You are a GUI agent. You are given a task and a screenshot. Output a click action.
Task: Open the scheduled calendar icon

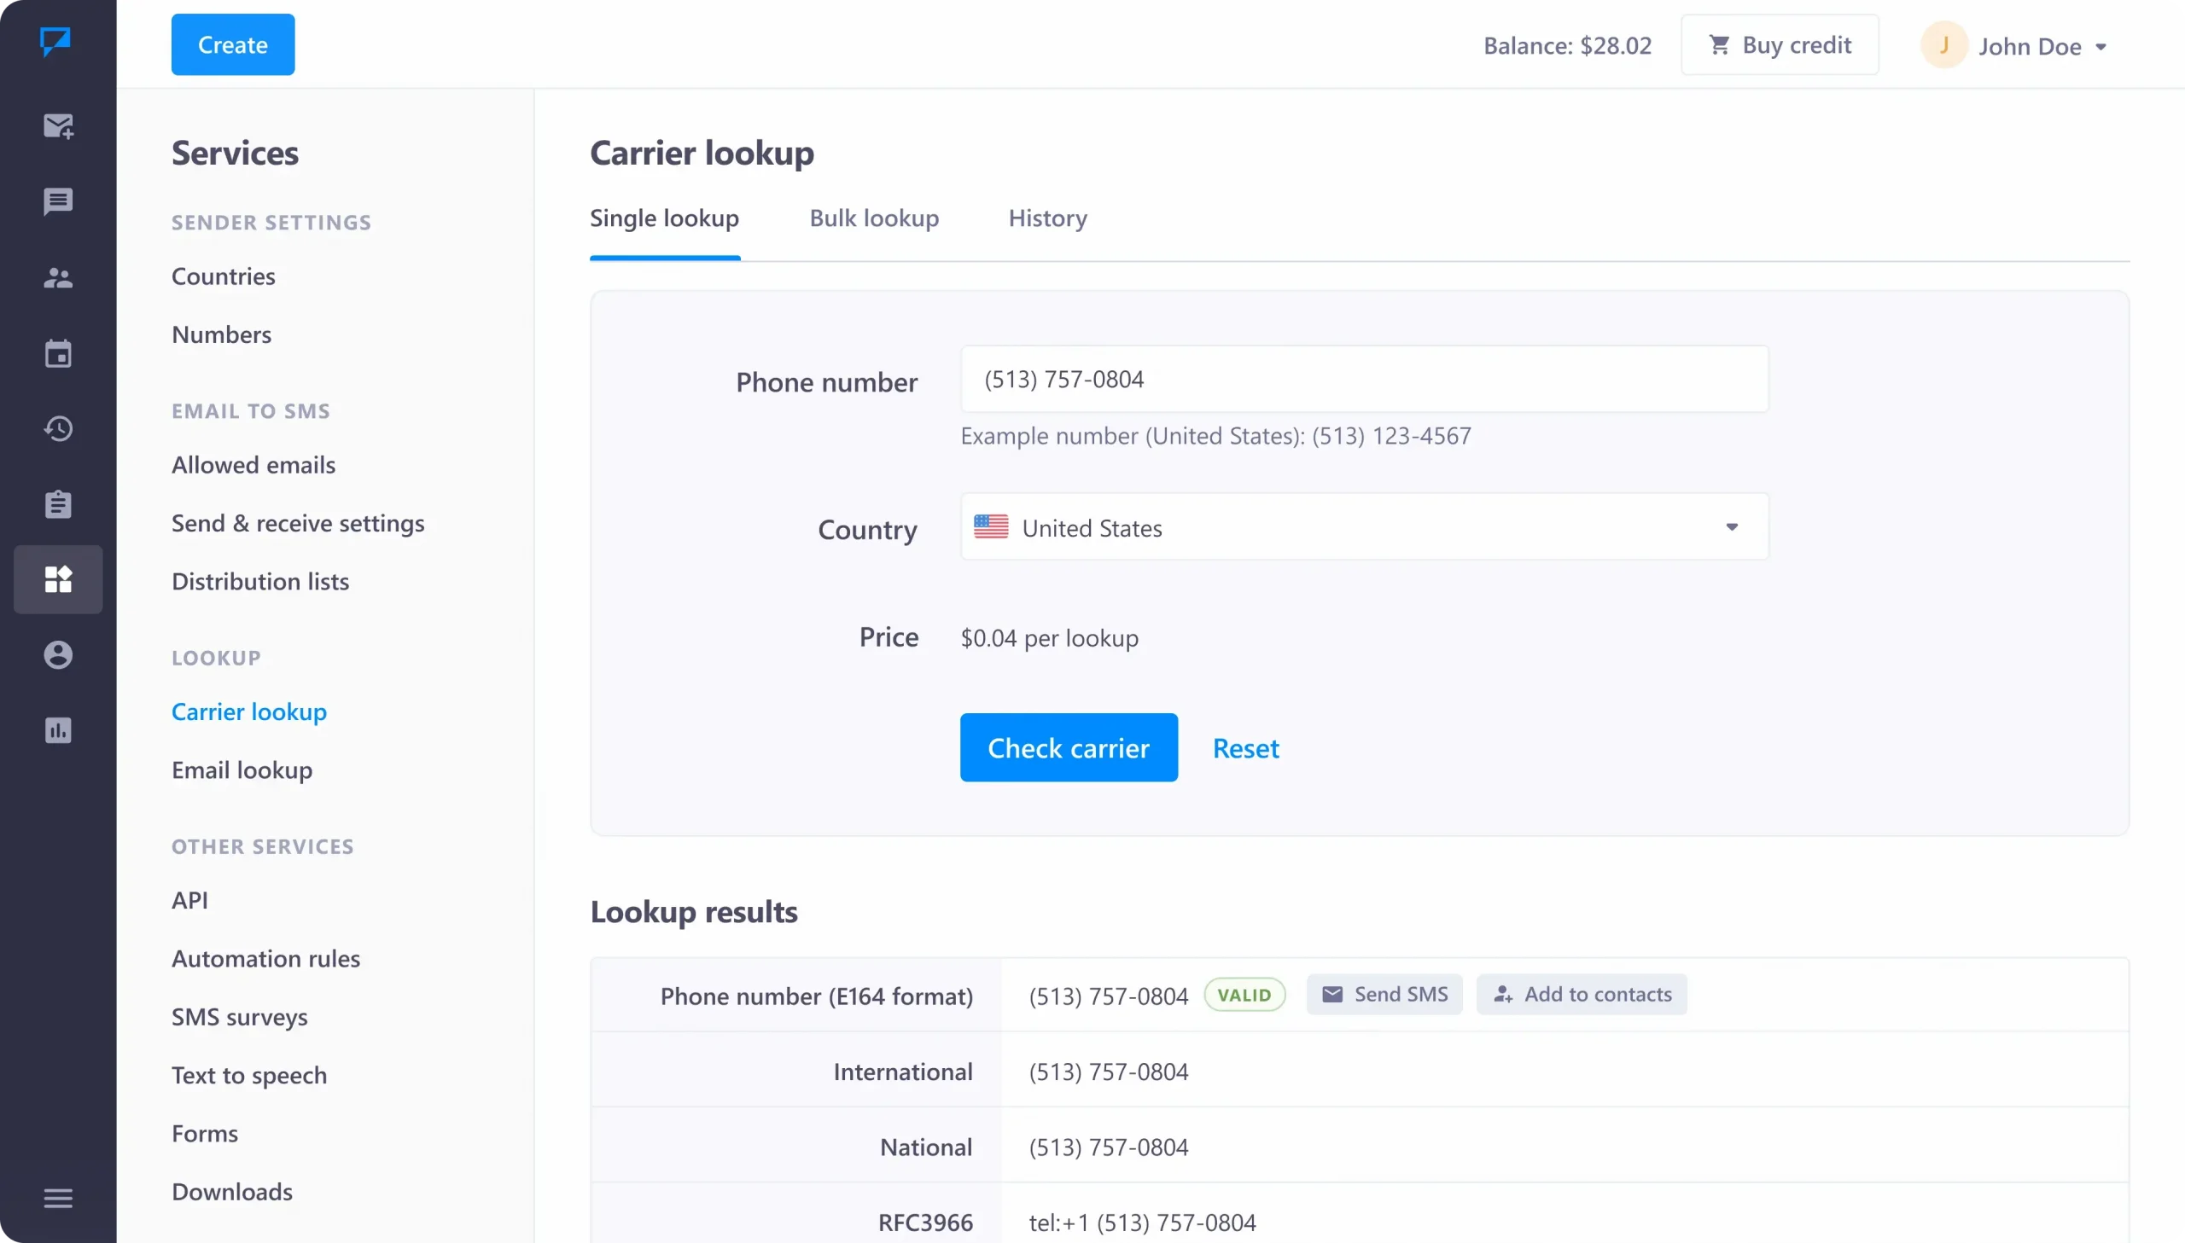point(58,353)
